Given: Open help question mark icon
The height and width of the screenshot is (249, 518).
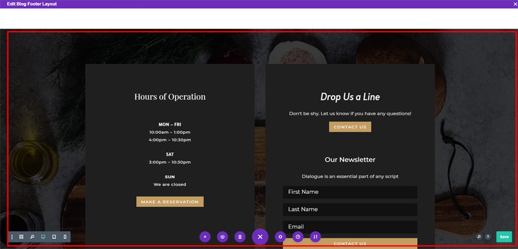Looking at the screenshot, I should pyautogui.click(x=488, y=237).
